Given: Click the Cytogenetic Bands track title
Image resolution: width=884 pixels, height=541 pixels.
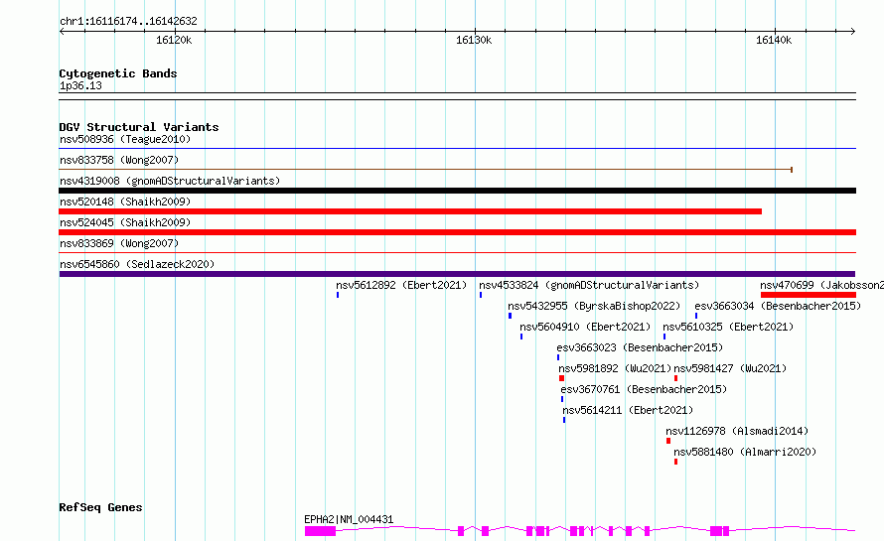Looking at the screenshot, I should 118,73.
